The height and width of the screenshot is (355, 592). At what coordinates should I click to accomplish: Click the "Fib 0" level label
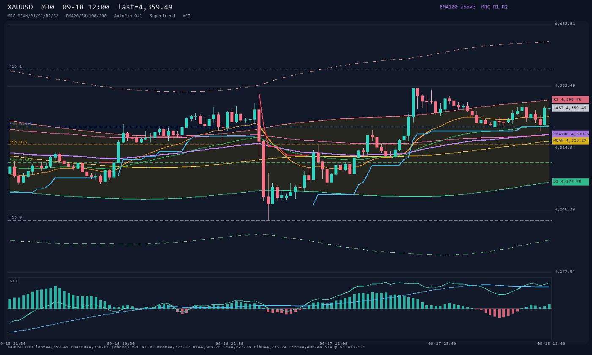(16, 217)
